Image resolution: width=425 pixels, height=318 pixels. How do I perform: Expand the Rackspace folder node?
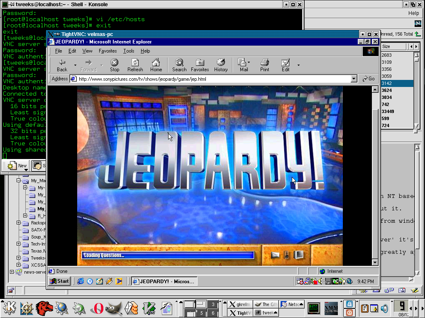coord(18,222)
